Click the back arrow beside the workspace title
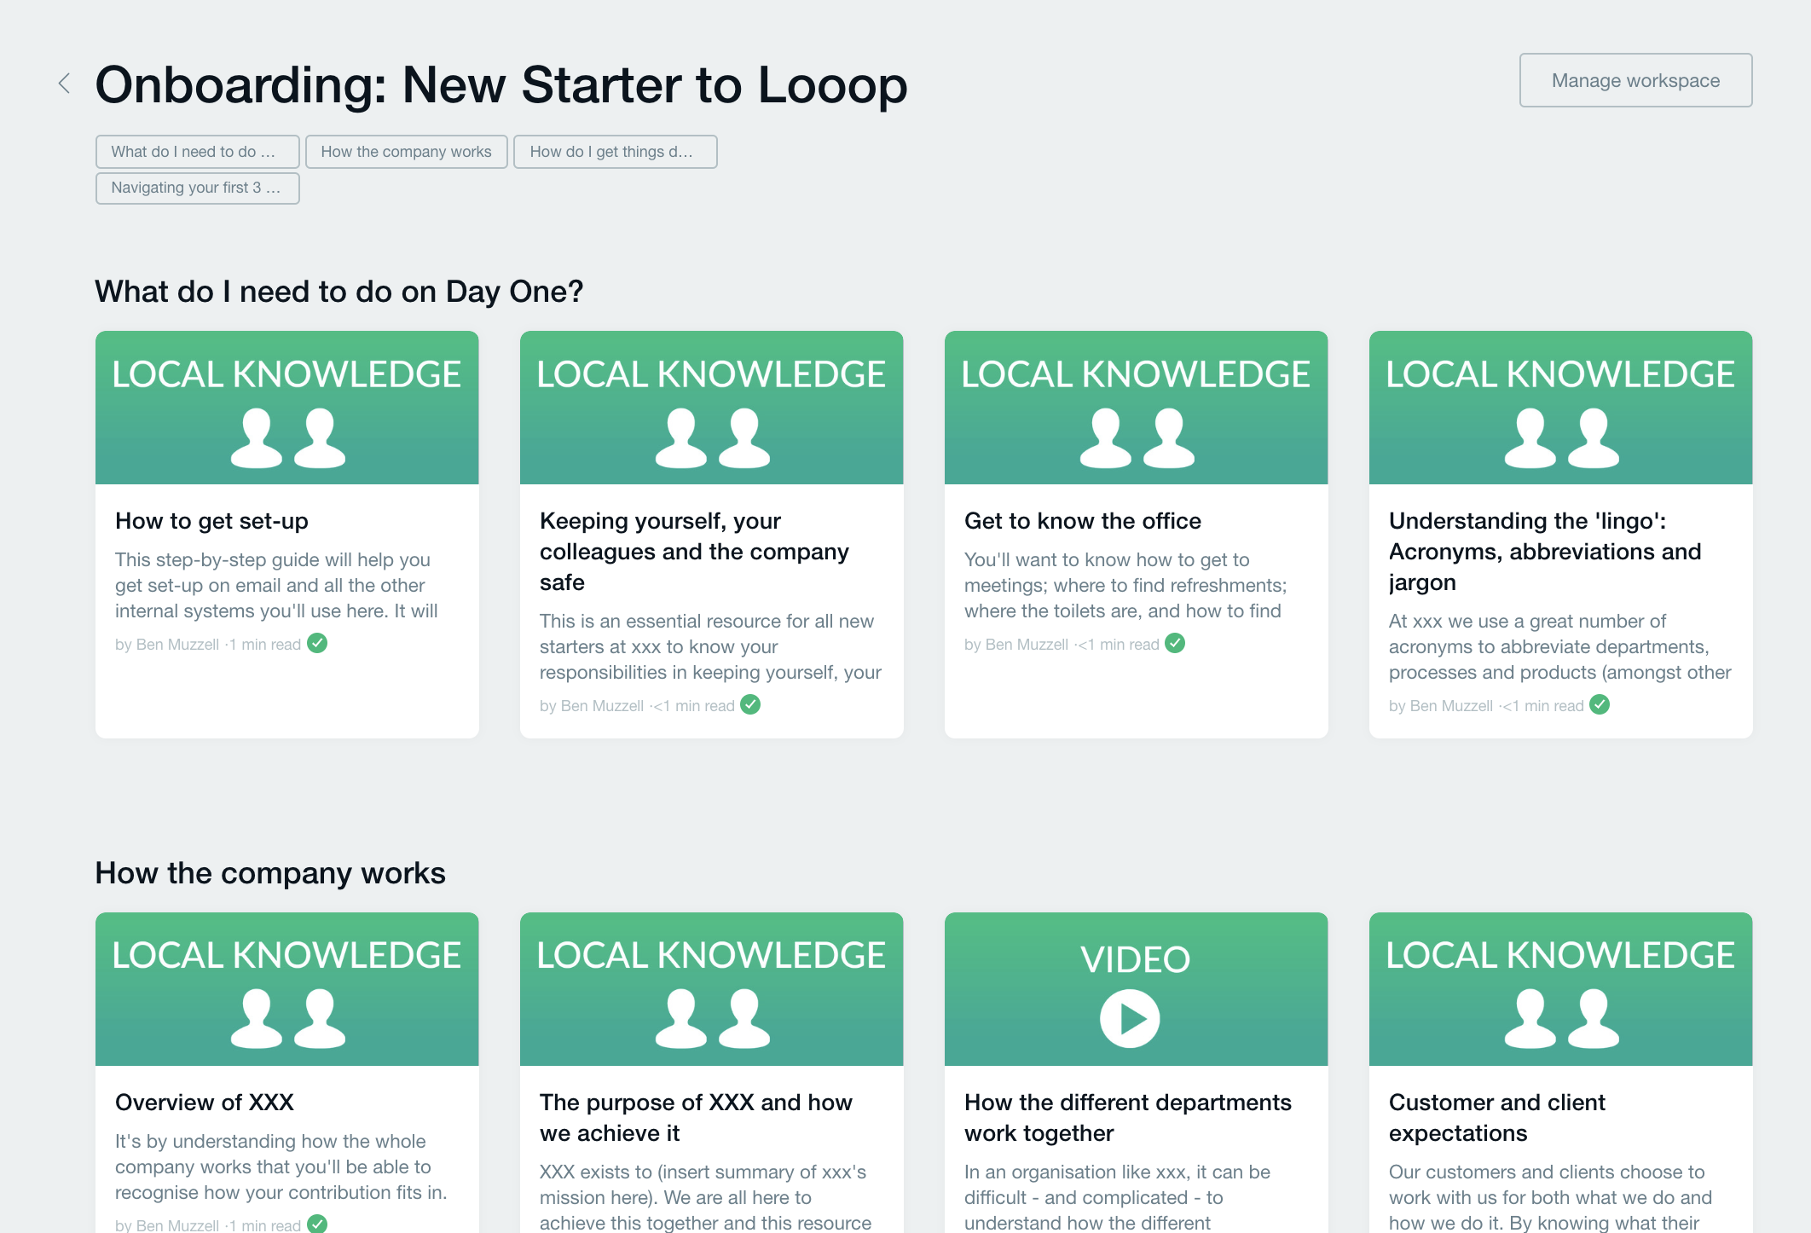 tap(64, 84)
